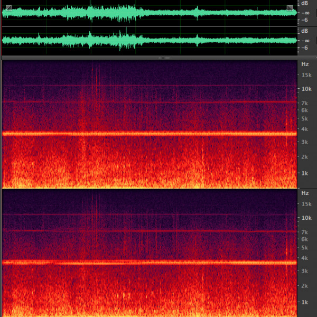Image resolution: width=317 pixels, height=317 pixels.
Task: Click 10k on the lower frequency scale
Action: pyautogui.click(x=305, y=218)
